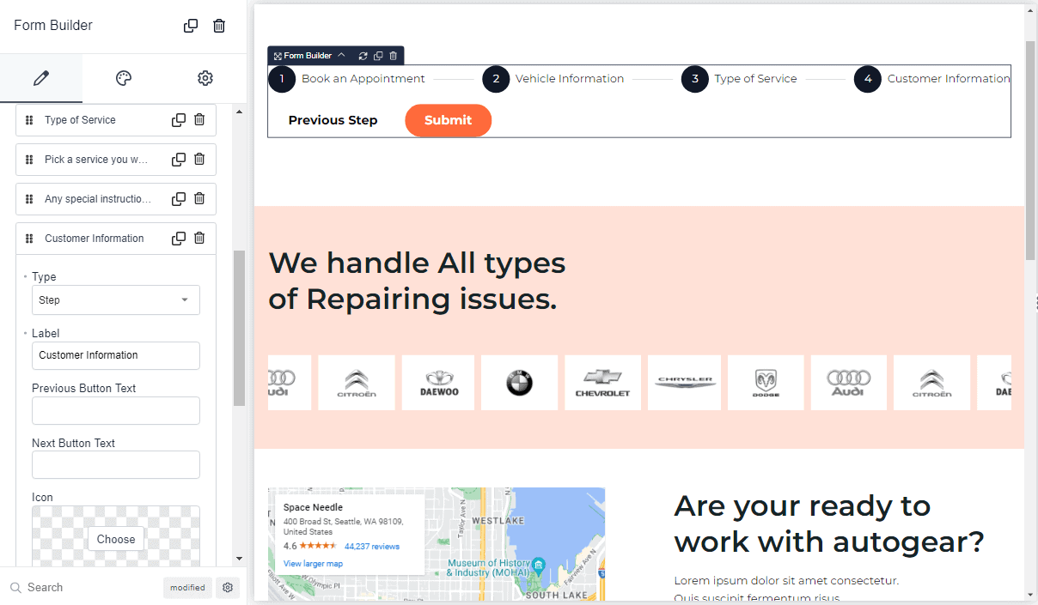The image size is (1038, 605).
Task: Click the first full Citroën logo tile
Action: (357, 383)
